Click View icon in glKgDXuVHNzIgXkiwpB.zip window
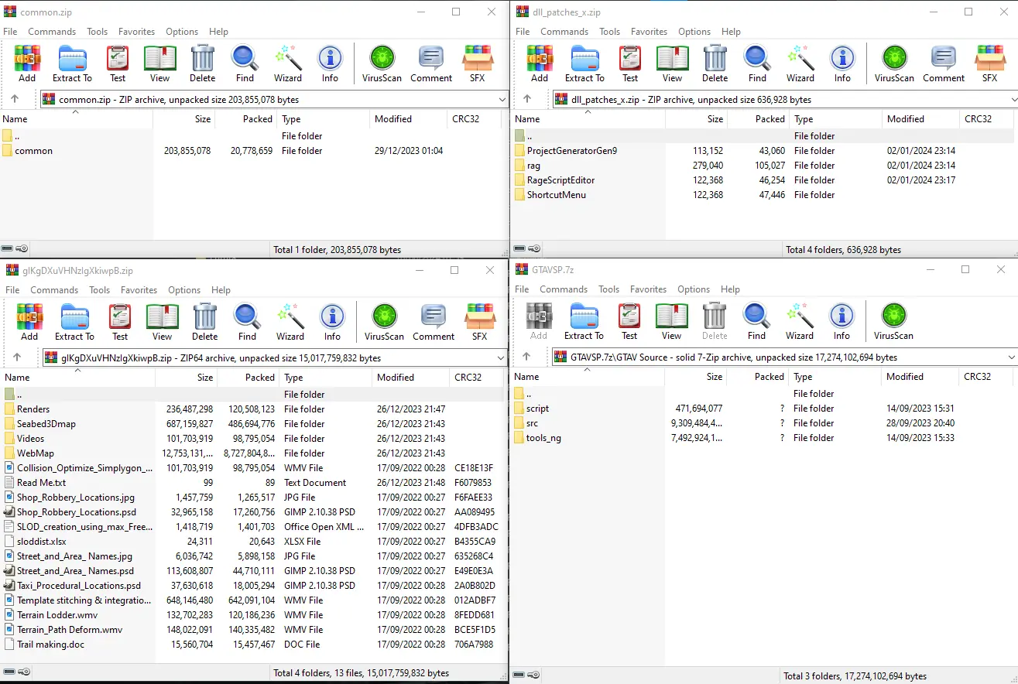The width and height of the screenshot is (1018, 684). [163, 322]
